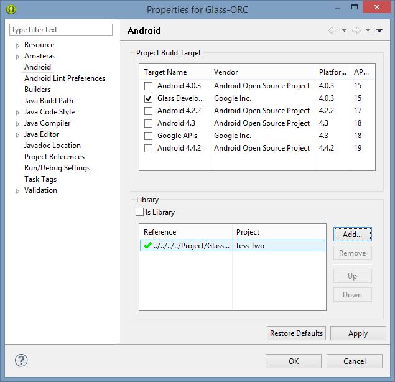This screenshot has width=395, height=382.
Task: Open the Java Build Path page
Action: tap(49, 101)
